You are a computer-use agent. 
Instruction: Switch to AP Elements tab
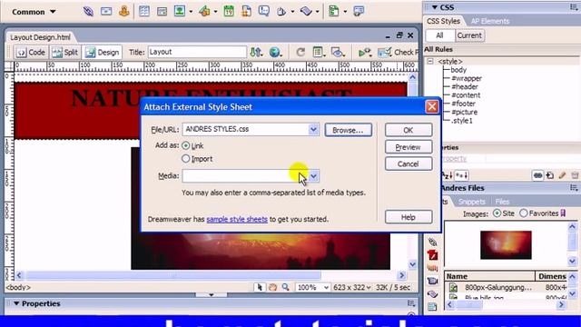(x=490, y=21)
